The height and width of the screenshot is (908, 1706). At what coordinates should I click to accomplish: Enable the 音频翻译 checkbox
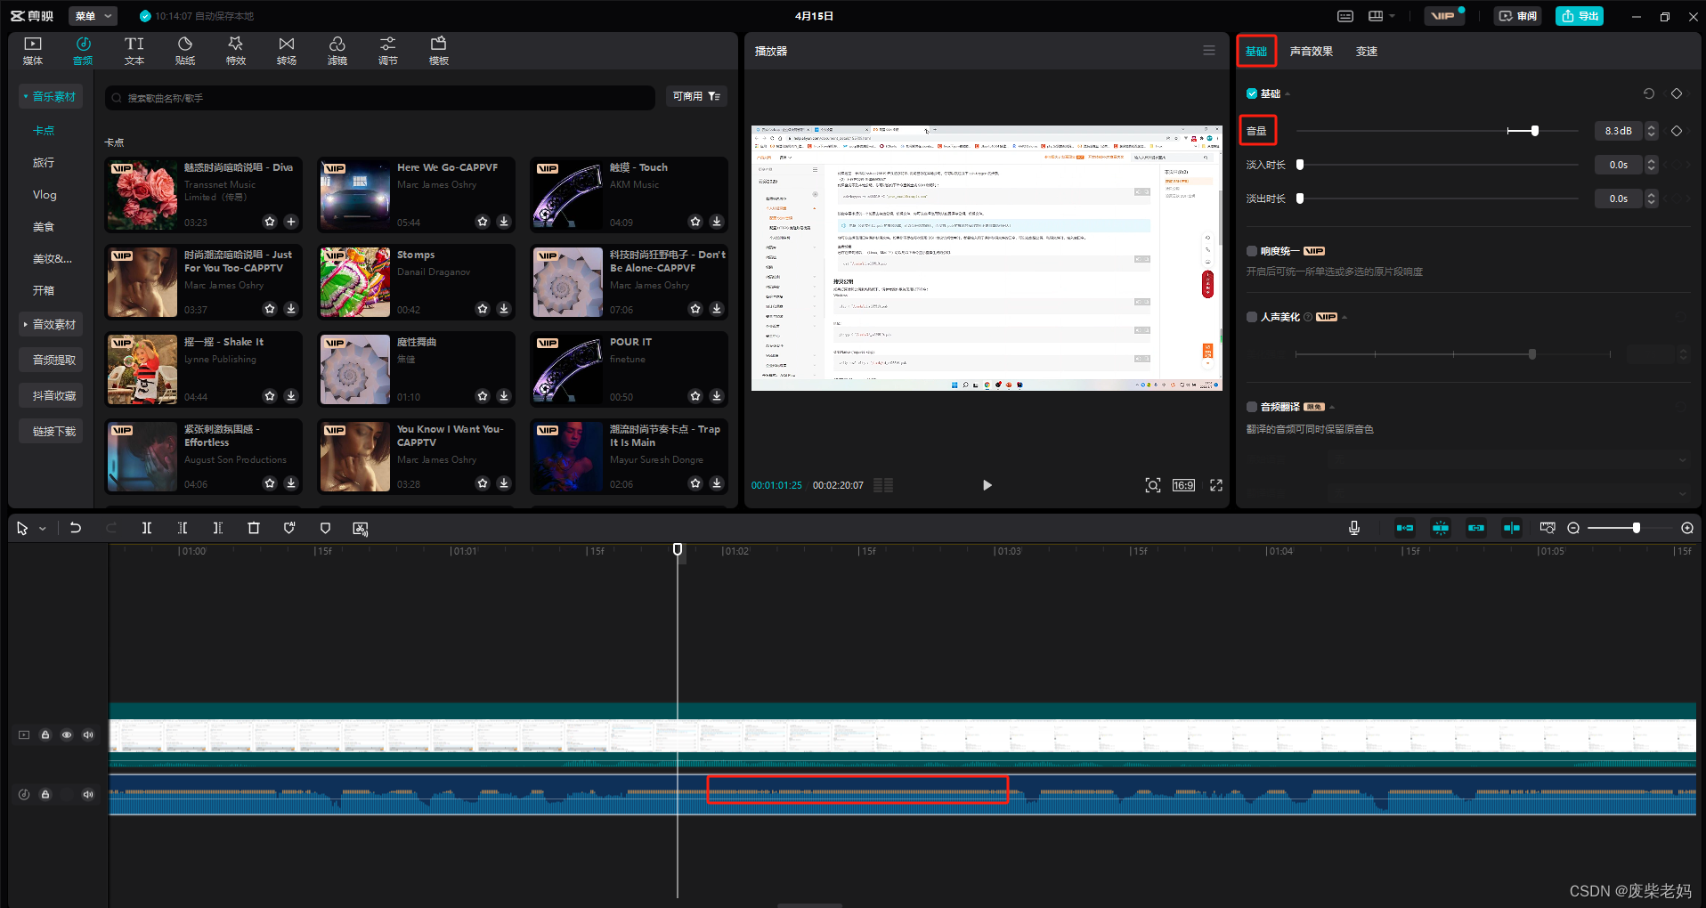pos(1252,407)
